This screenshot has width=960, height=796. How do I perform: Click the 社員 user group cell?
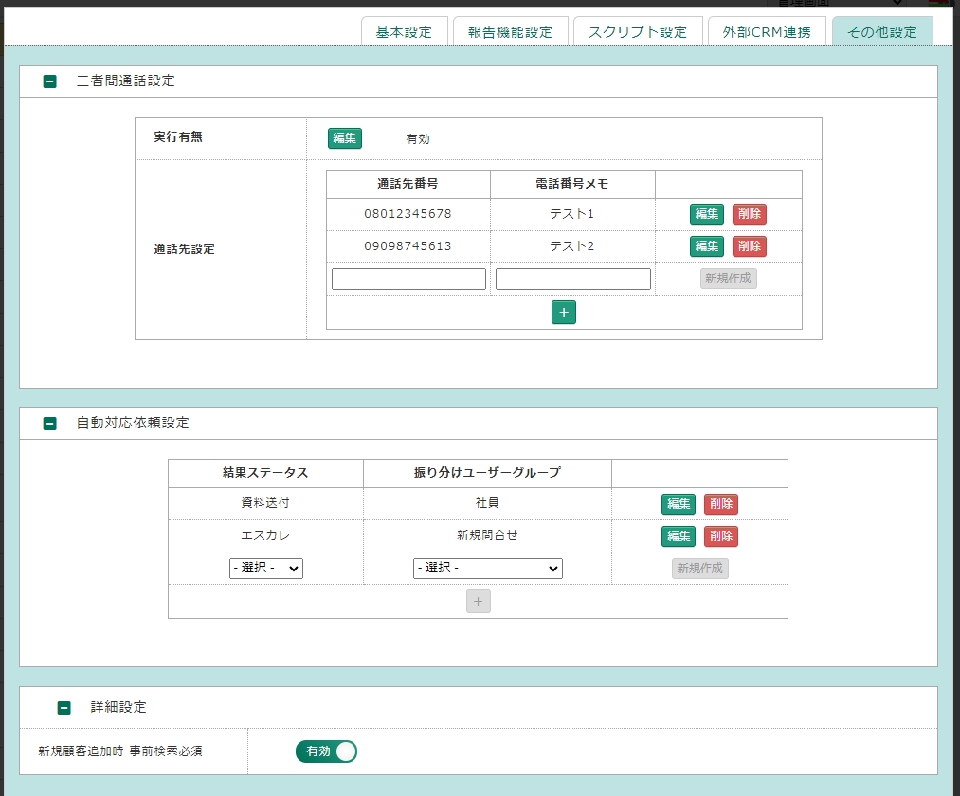(487, 502)
